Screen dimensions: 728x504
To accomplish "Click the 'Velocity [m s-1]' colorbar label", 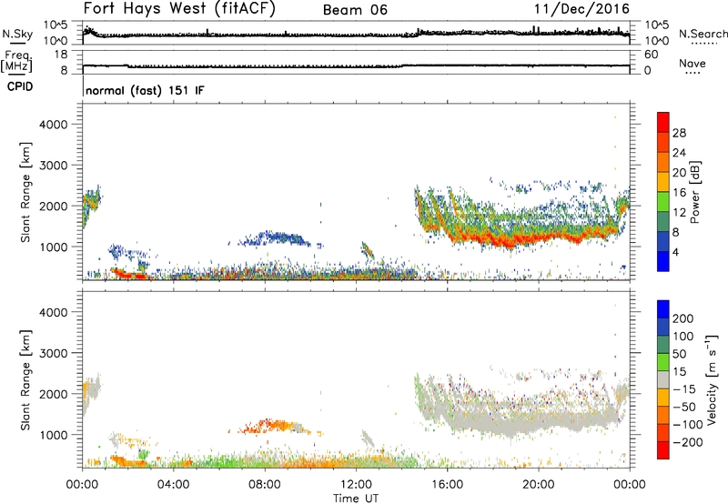I will (712, 379).
